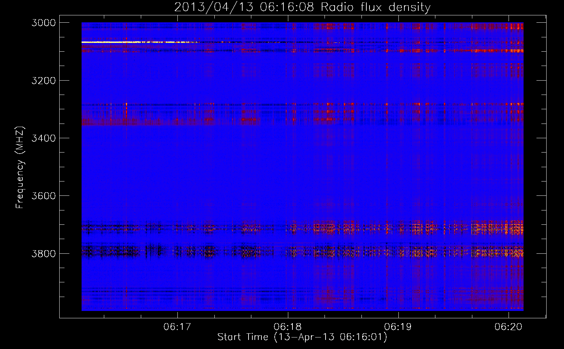564x349 pixels.
Task: Select the 3600 frequency axis label
Action: tap(44, 196)
